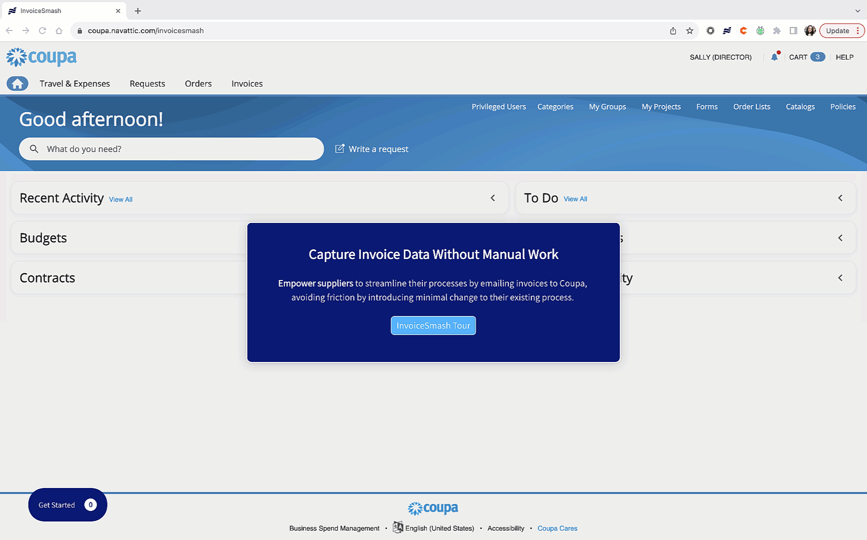Select the InvoiceSmash browser tab
867x540 pixels.
click(x=64, y=10)
